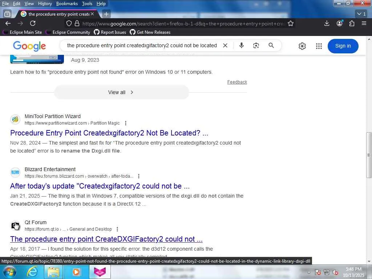Click MiniTool Partition Wizard favicon
Screen dimensions: 372x279
[x=15, y=119]
